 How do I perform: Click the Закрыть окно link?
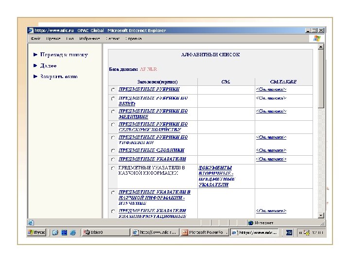click(59, 77)
